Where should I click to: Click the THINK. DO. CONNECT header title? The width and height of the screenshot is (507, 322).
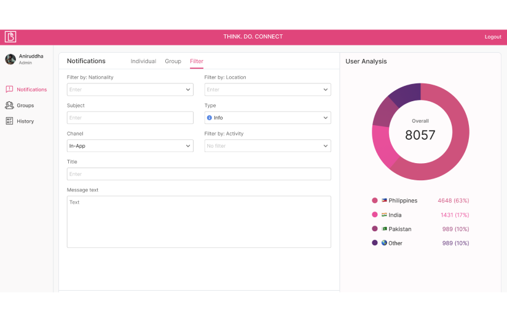coord(253,37)
